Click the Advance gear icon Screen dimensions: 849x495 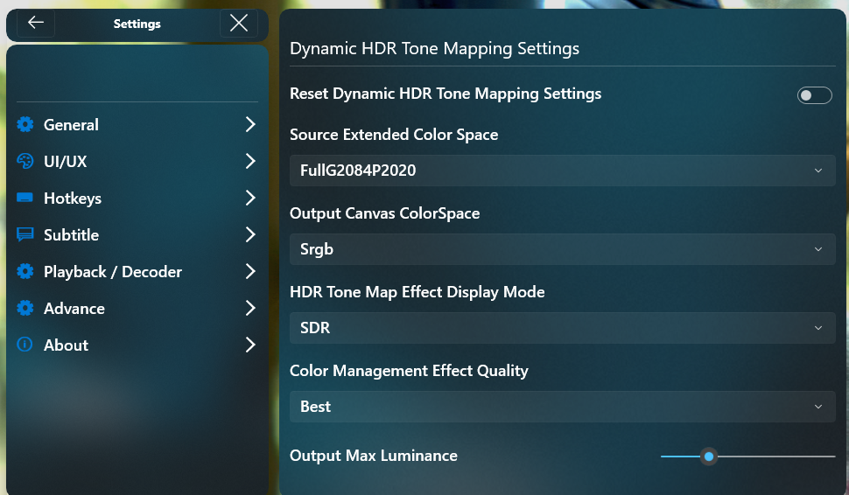(25, 308)
